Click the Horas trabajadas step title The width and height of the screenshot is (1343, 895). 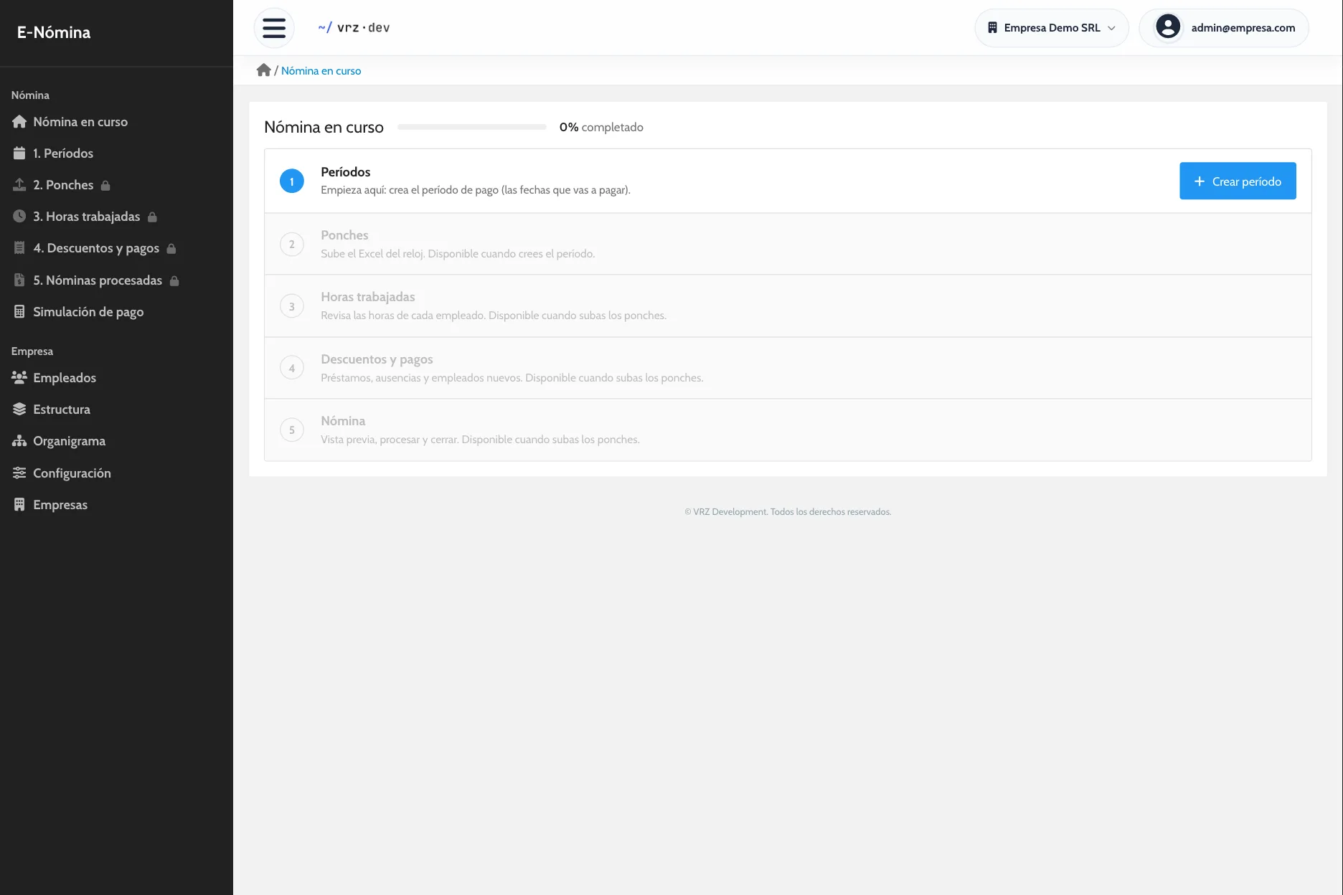click(368, 297)
